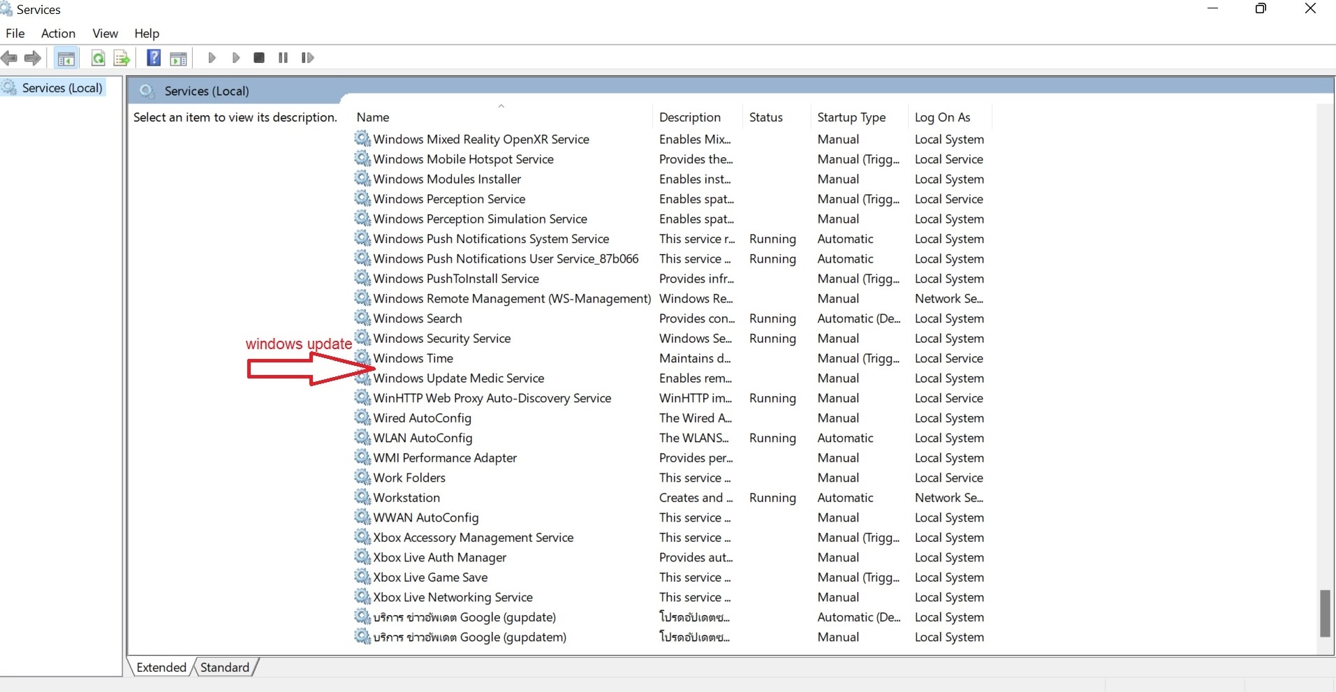Click gear icon beside Windows Security Service
Screen dimensions: 1336x692
pos(362,338)
